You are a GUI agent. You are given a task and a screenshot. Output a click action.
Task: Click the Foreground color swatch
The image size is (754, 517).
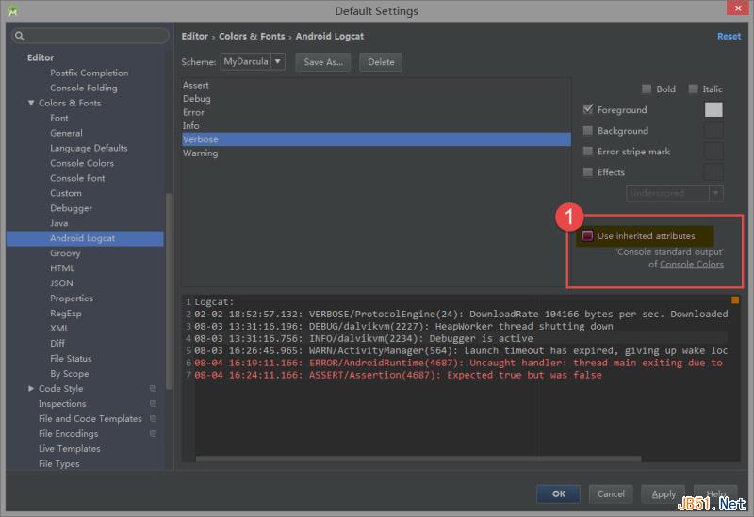[x=713, y=110]
